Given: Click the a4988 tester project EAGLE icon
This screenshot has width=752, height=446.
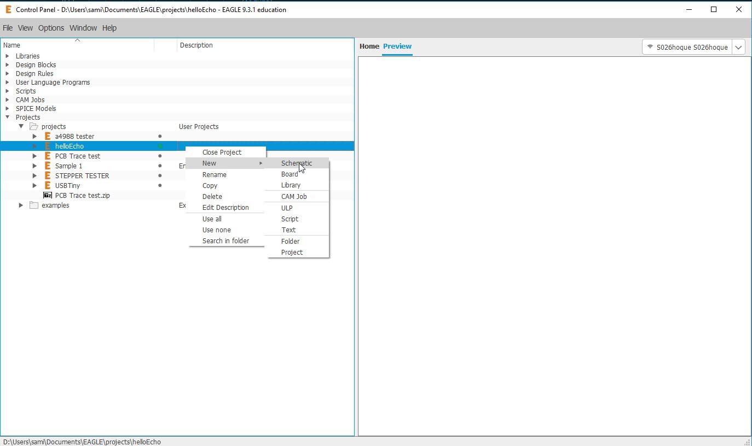Looking at the screenshot, I should point(48,136).
